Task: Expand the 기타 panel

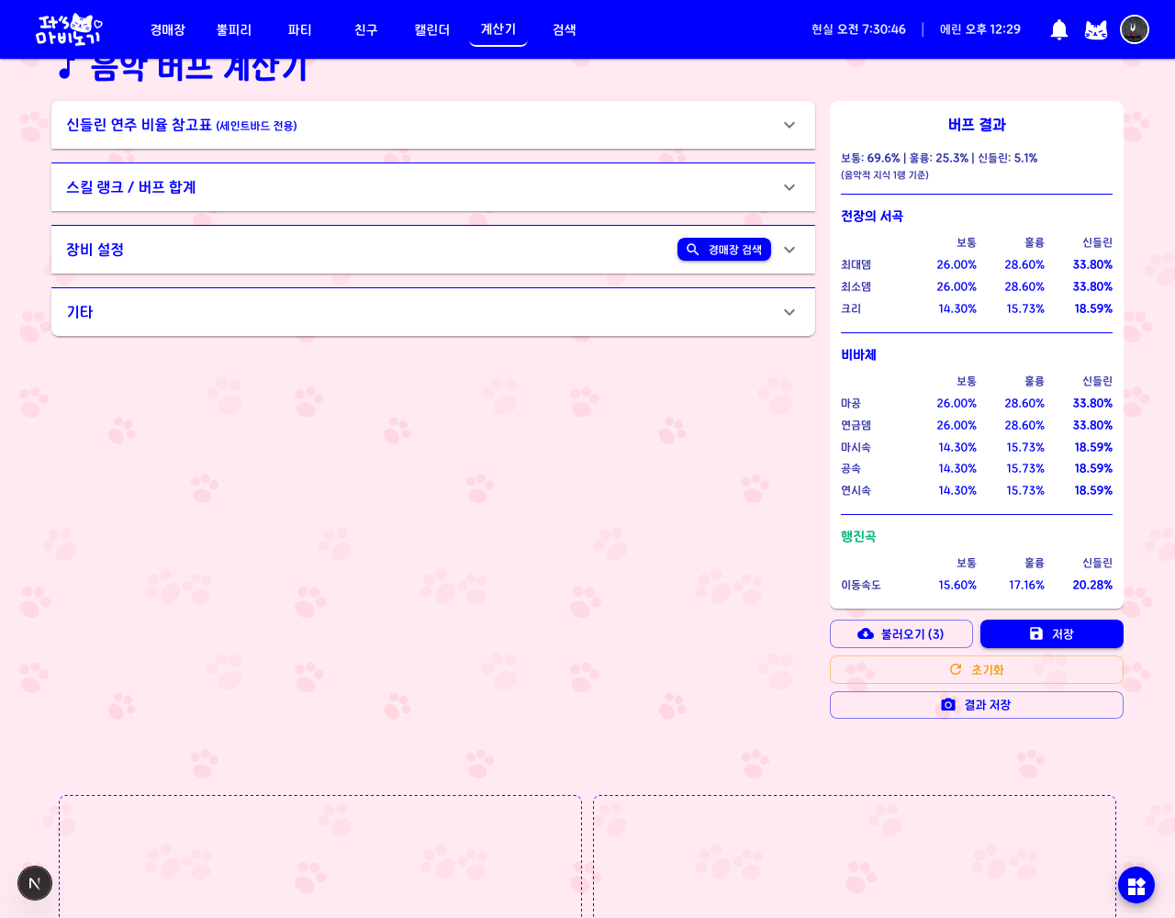Action: coord(433,312)
